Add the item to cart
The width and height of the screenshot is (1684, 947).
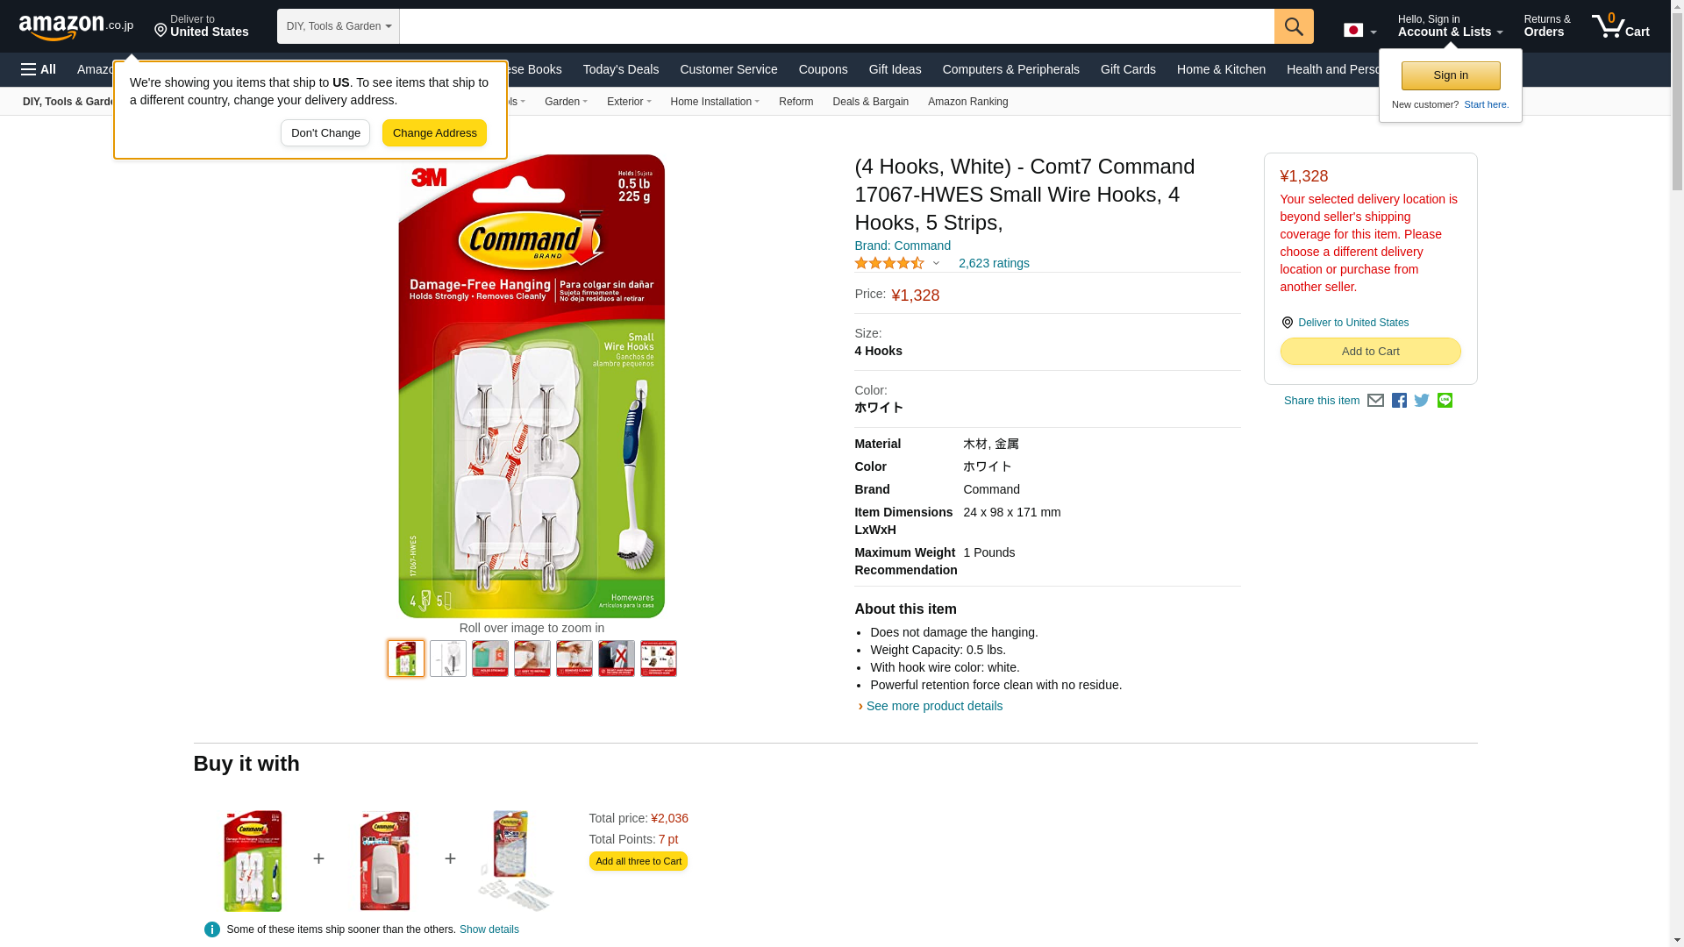coord(1370,352)
